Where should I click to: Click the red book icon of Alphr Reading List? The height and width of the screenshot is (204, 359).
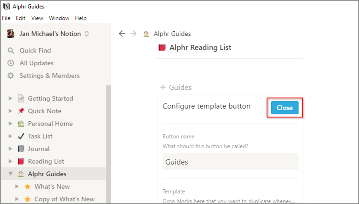(x=162, y=47)
